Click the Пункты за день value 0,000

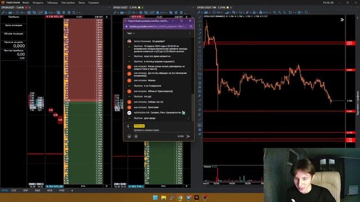pyautogui.click(x=19, y=46)
